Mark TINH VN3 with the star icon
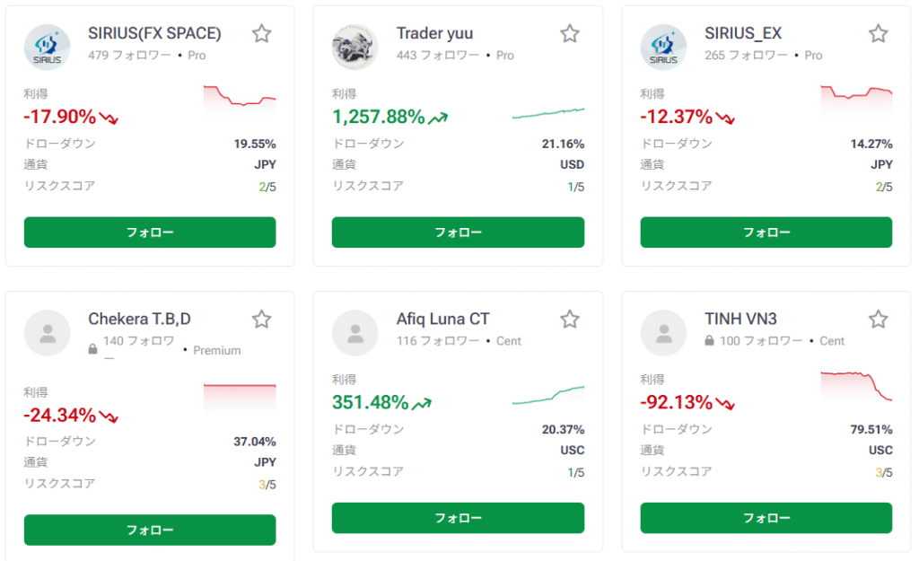The height and width of the screenshot is (561, 919). (878, 320)
